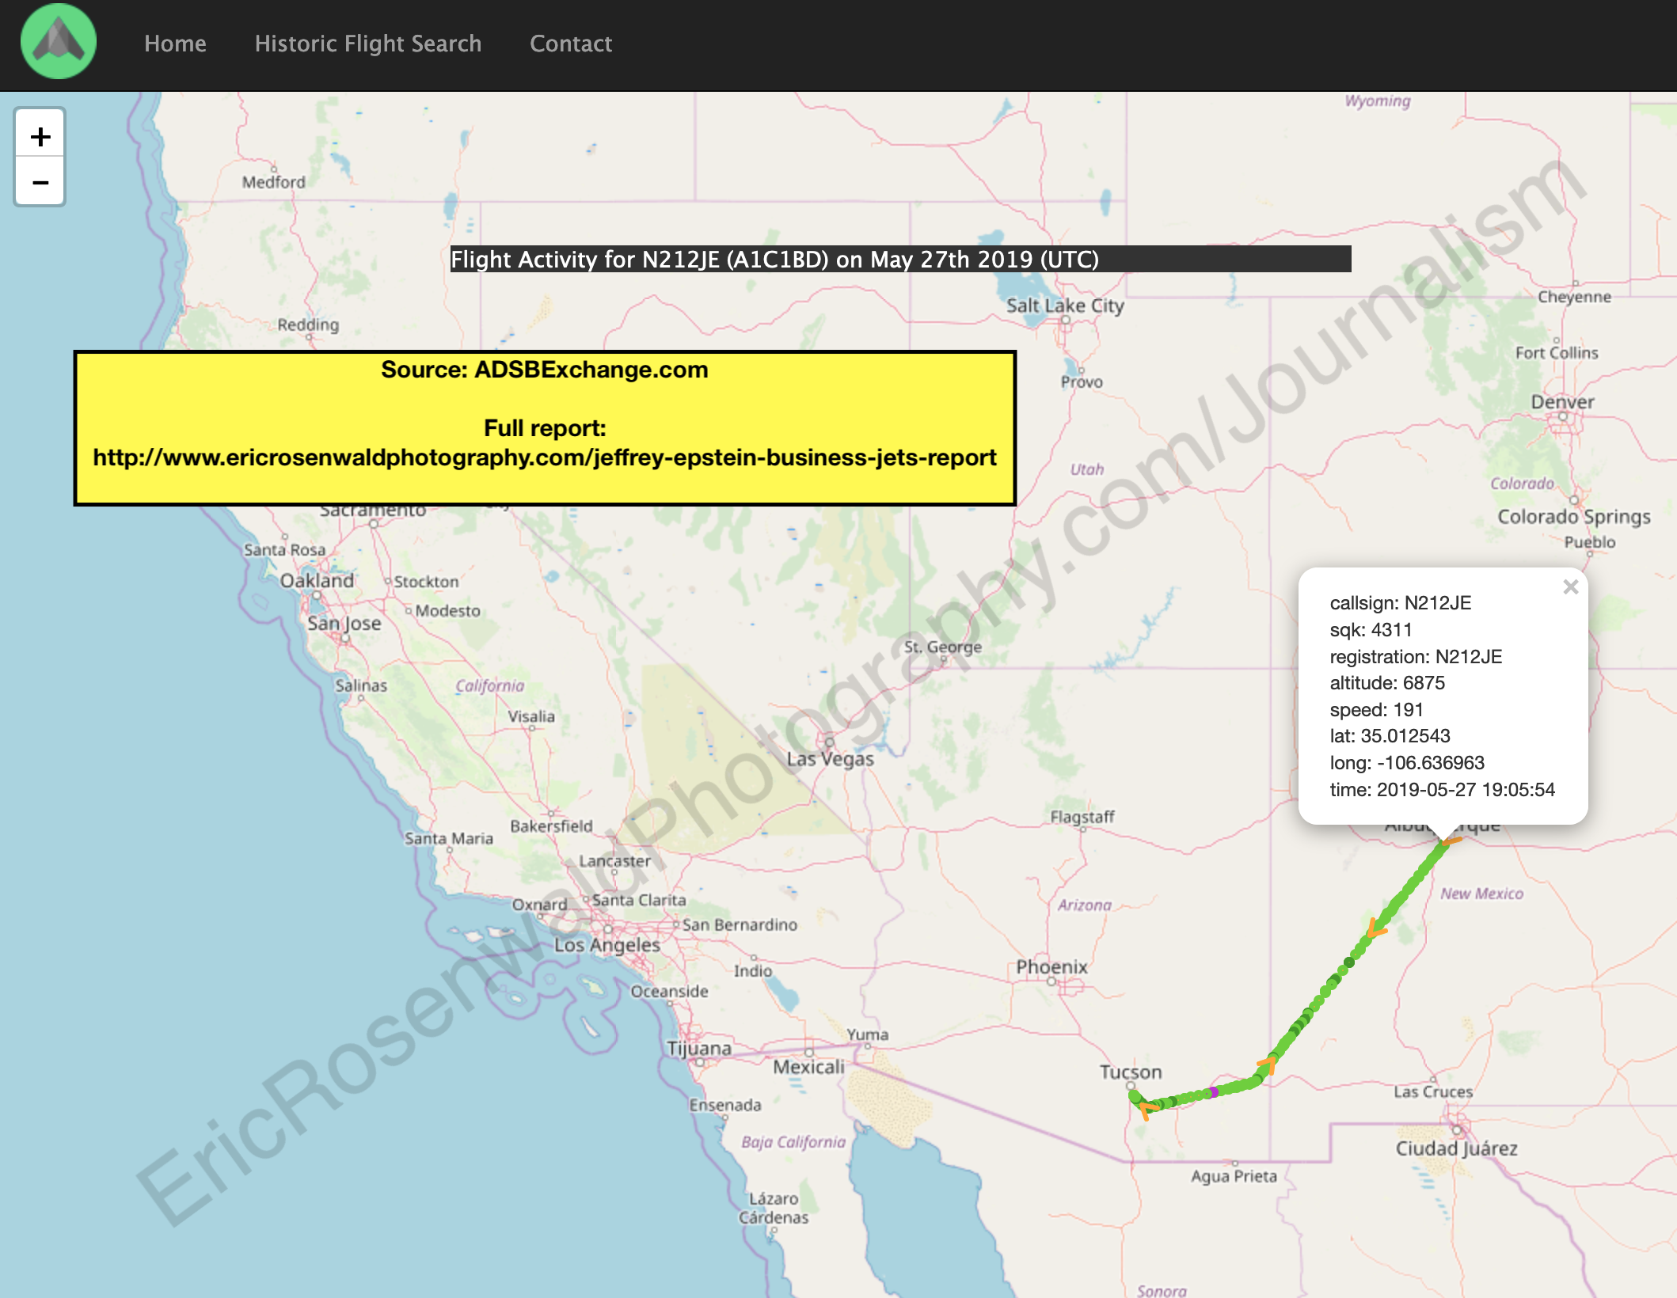This screenshot has width=1677, height=1298.
Task: Click the 'sqk: 4311' popup line
Action: pos(1371,630)
